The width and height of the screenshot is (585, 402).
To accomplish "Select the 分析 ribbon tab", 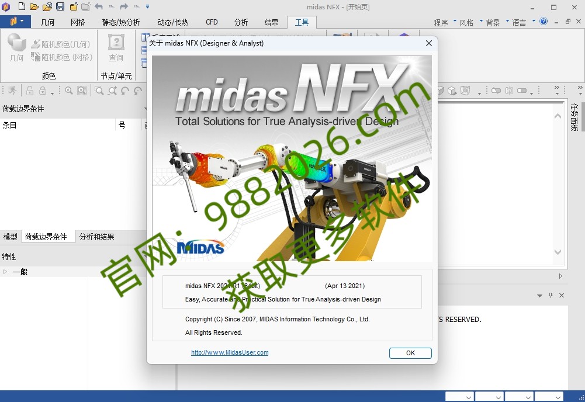I will coord(241,22).
